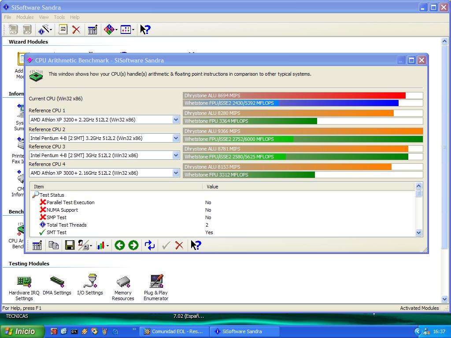Open the DMA Settings module
Screen dimensions: 451x338
(57, 285)
